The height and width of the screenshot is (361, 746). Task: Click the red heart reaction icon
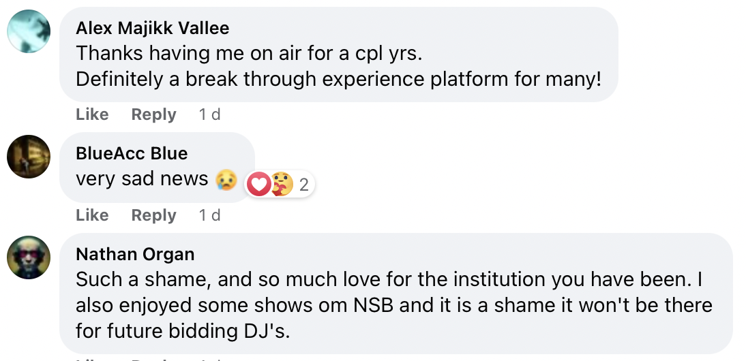258,184
